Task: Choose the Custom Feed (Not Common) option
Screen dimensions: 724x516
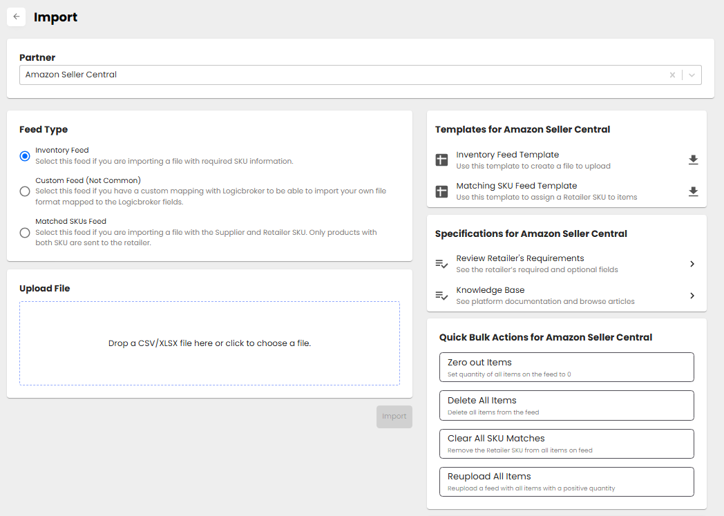Action: (25, 191)
